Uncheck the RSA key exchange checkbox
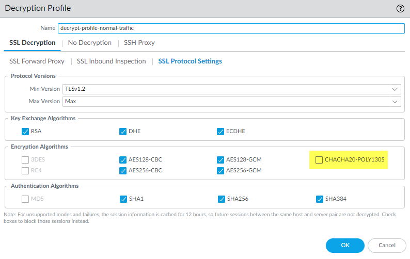The image size is (410, 259). (x=26, y=132)
